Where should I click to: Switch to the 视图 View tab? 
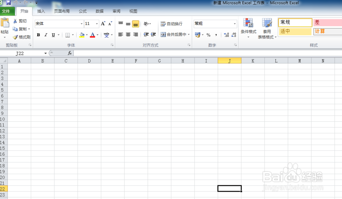click(133, 11)
